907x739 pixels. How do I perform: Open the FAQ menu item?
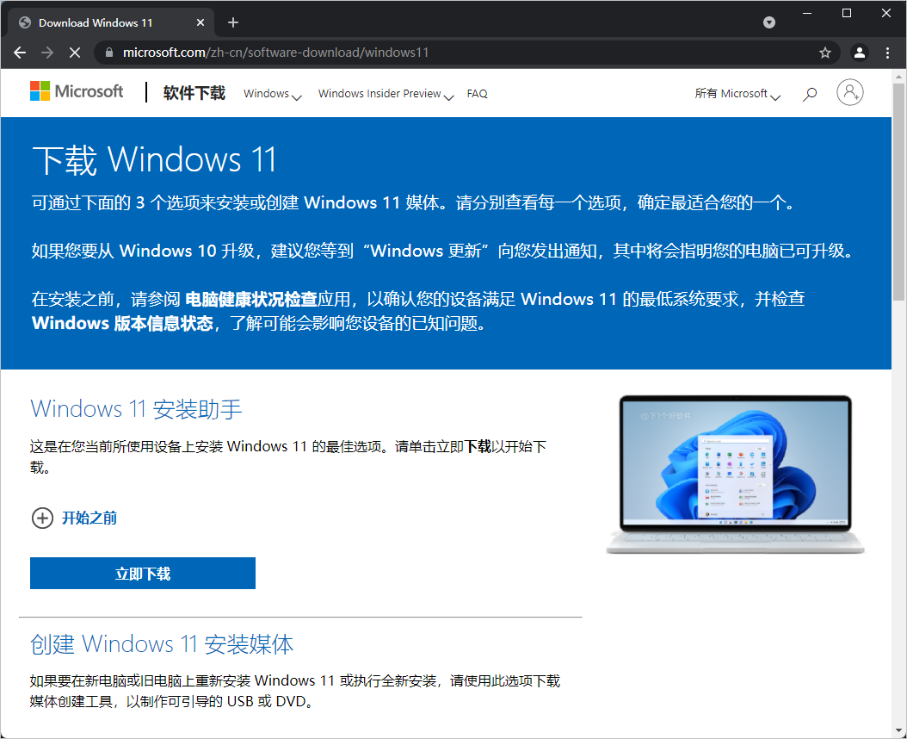pos(478,94)
